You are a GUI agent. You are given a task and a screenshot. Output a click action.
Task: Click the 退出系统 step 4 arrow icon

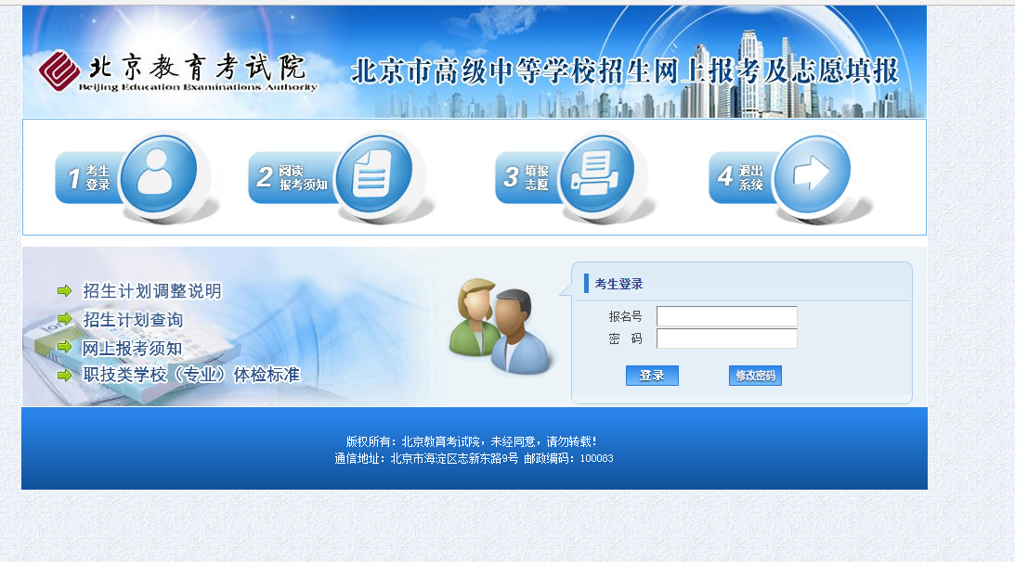click(812, 173)
